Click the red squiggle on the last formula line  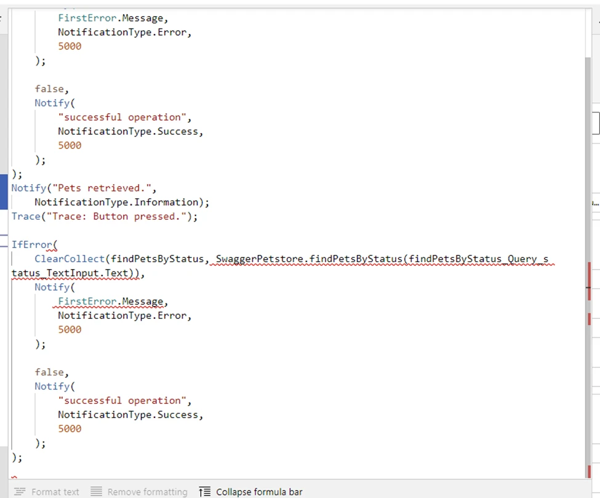point(14,476)
